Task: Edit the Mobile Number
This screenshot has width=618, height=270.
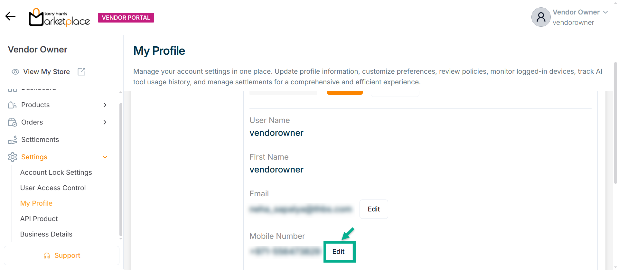Action: pos(339,252)
